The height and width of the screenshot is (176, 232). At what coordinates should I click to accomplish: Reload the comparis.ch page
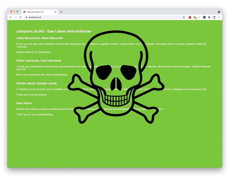click(x=20, y=17)
